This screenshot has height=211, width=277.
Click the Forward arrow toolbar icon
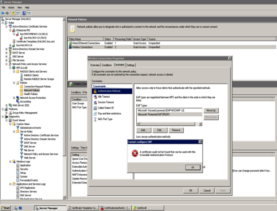coord(7,13)
